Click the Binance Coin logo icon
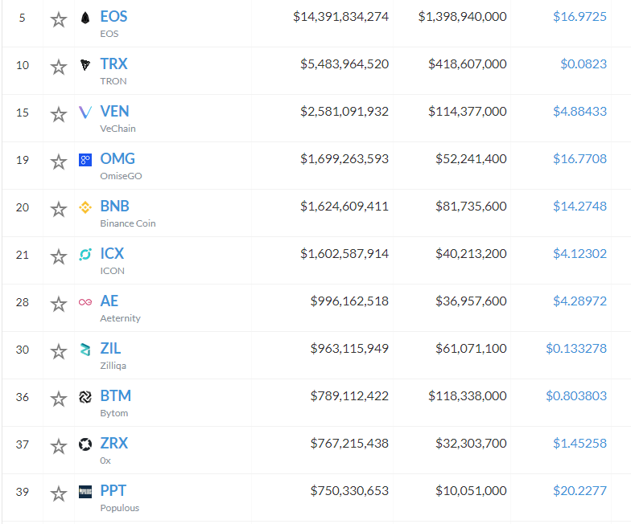 pyautogui.click(x=85, y=207)
